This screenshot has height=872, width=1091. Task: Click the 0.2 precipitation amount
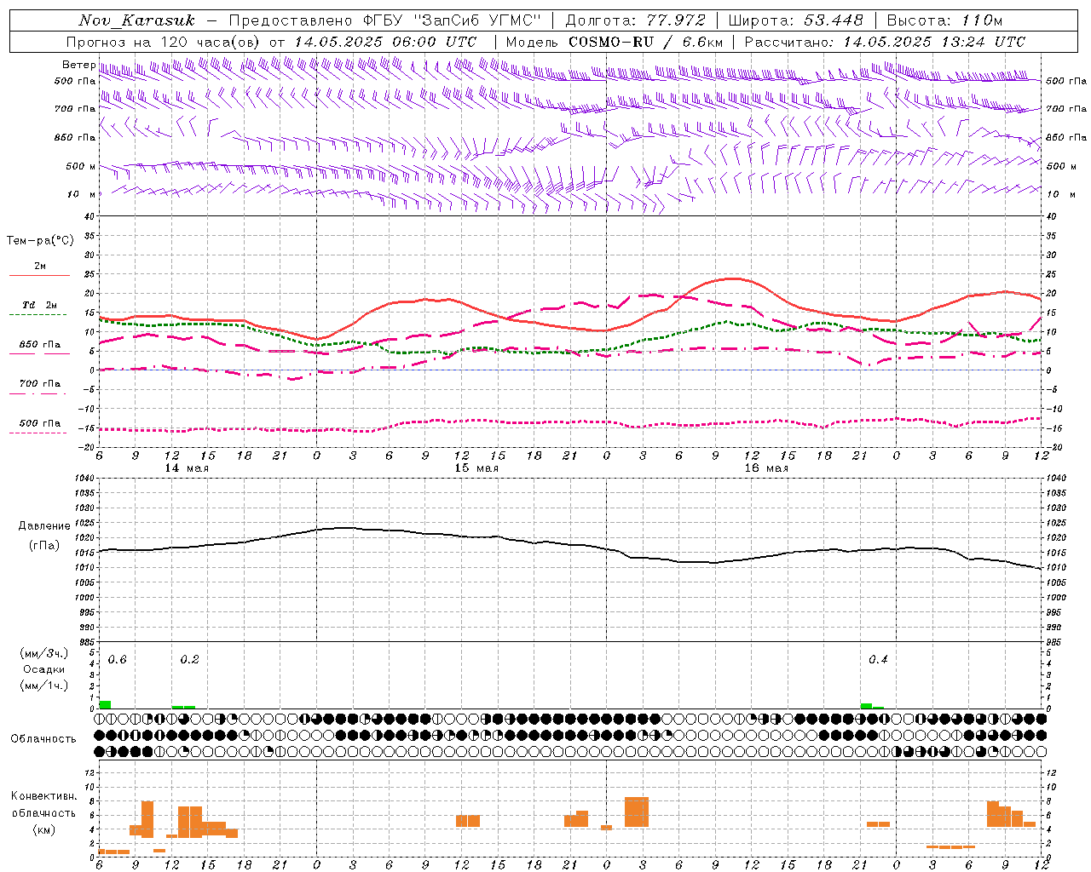(x=189, y=660)
